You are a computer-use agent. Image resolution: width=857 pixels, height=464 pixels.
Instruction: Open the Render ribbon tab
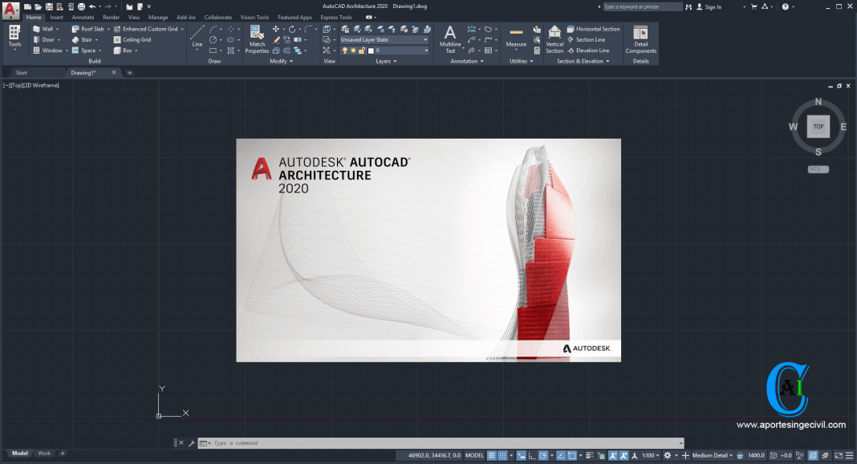(111, 17)
